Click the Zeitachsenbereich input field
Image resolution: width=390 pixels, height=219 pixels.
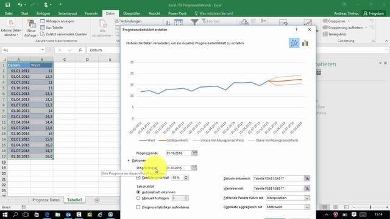[278, 178]
